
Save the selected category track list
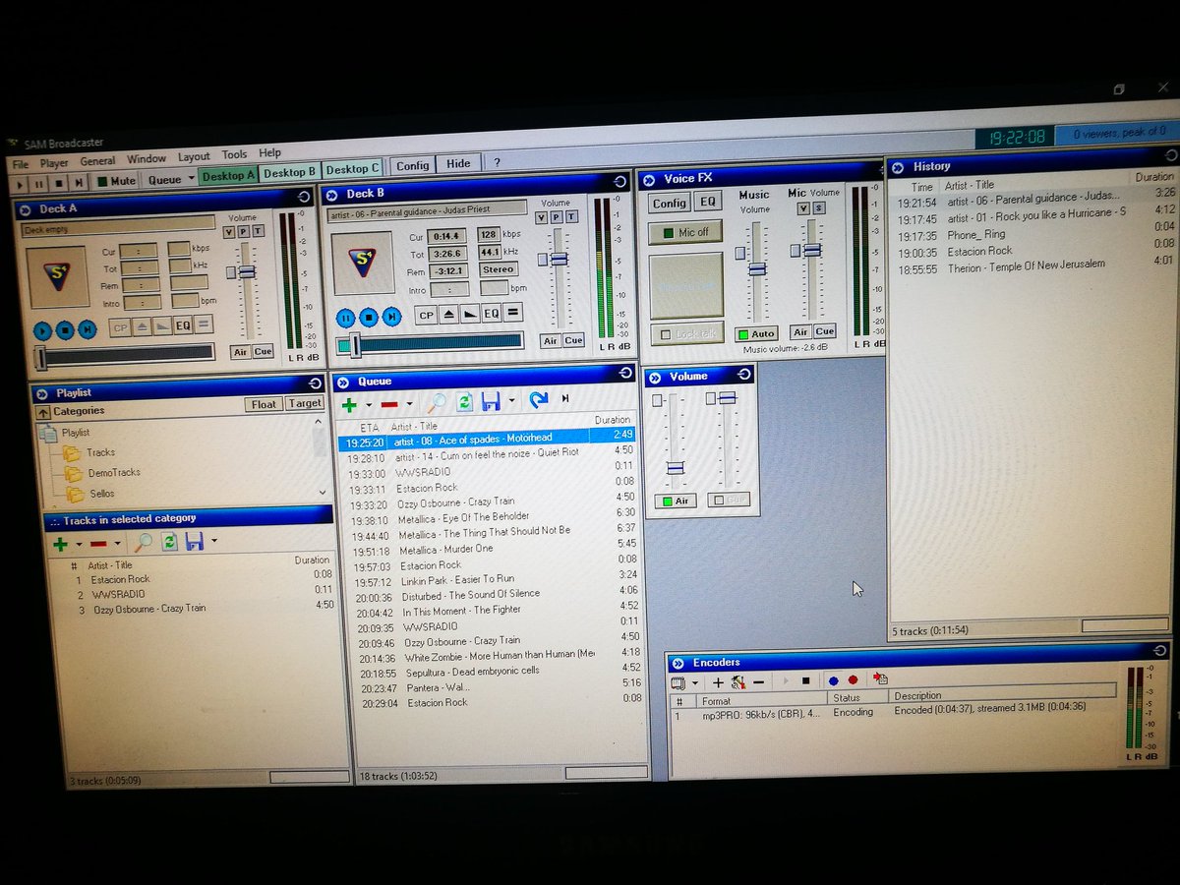coord(195,541)
